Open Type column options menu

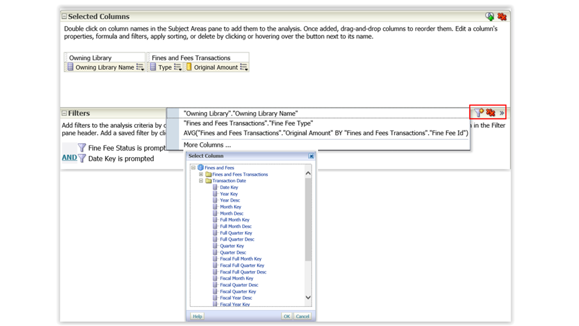click(178, 67)
